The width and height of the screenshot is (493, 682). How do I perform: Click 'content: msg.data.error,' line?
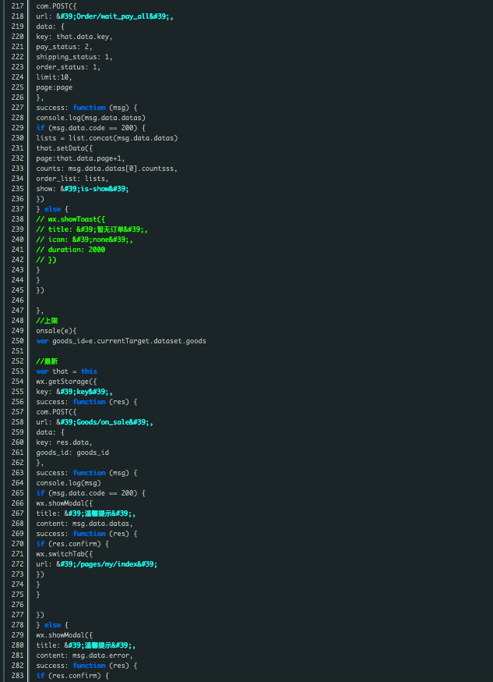pos(85,655)
